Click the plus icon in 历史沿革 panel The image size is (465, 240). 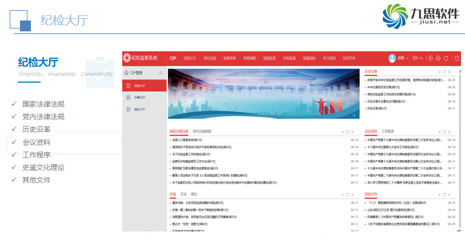tap(439, 72)
